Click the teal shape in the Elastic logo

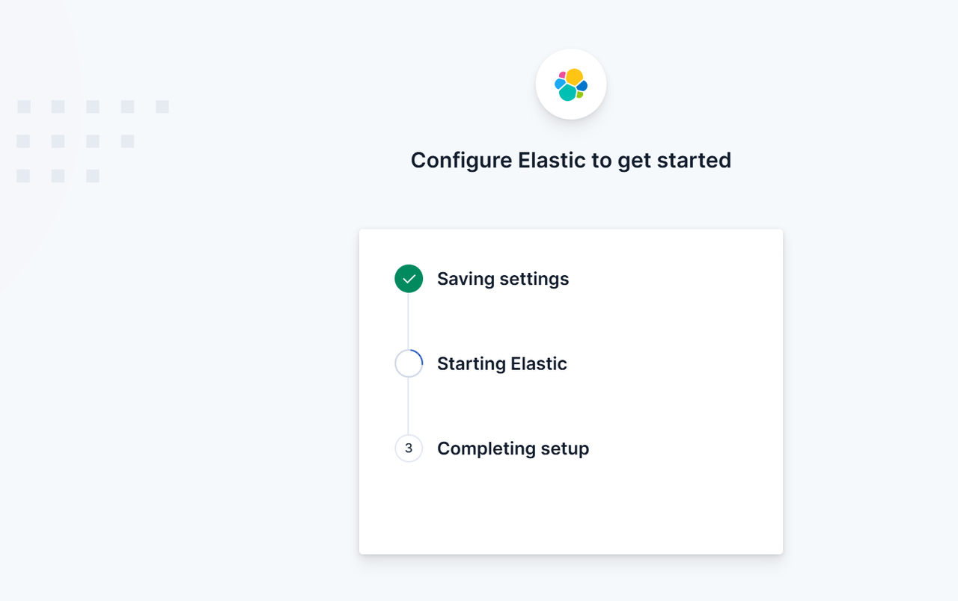click(x=568, y=93)
